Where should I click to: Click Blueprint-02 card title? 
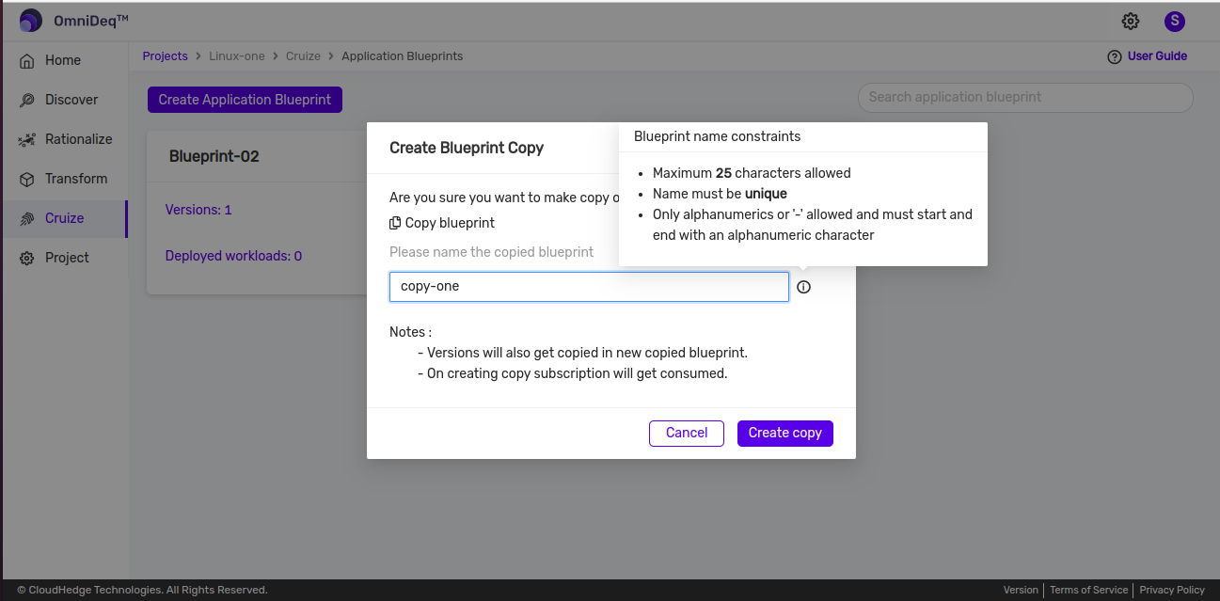tap(214, 156)
